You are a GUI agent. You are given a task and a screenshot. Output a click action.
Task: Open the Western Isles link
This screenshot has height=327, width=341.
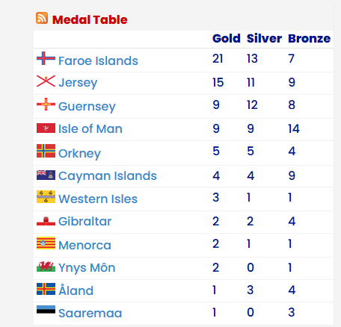98,199
